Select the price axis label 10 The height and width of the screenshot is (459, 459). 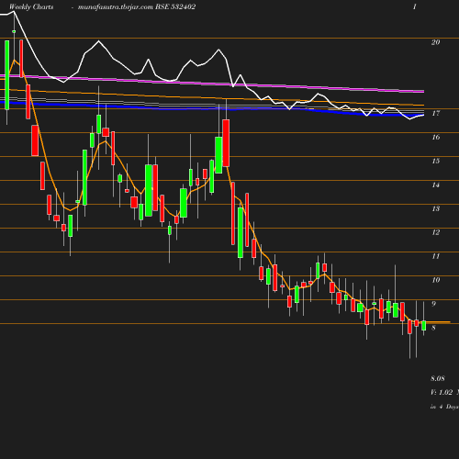click(x=435, y=280)
